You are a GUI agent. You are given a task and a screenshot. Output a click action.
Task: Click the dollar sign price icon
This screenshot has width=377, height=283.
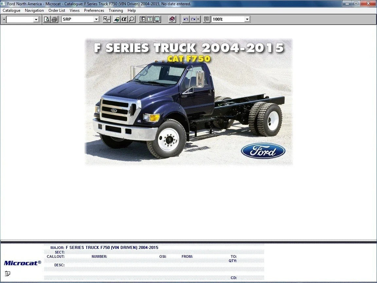150,19
